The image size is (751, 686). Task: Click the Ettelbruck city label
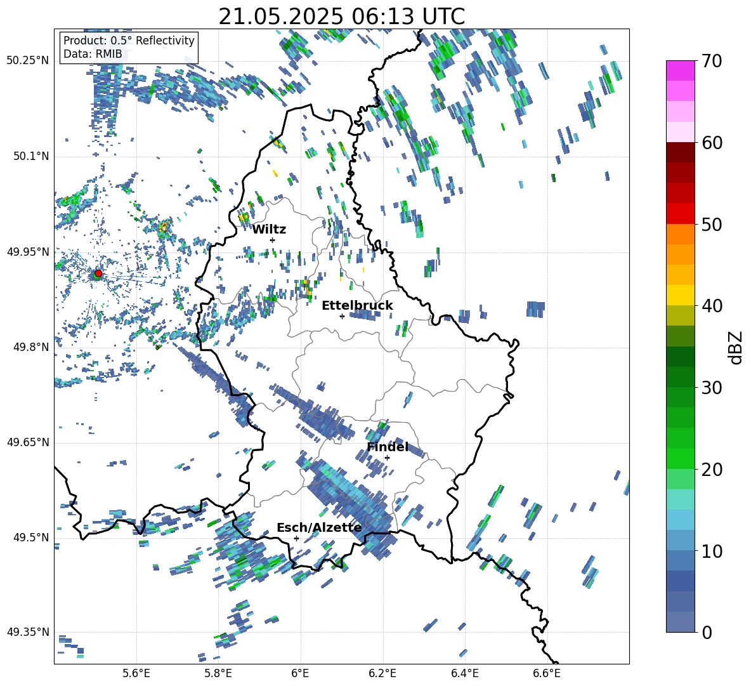pyautogui.click(x=357, y=306)
